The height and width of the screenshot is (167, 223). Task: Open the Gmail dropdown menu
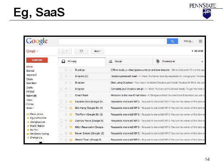(32, 51)
